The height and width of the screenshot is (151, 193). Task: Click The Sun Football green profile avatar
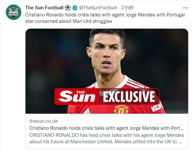coord(14,12)
